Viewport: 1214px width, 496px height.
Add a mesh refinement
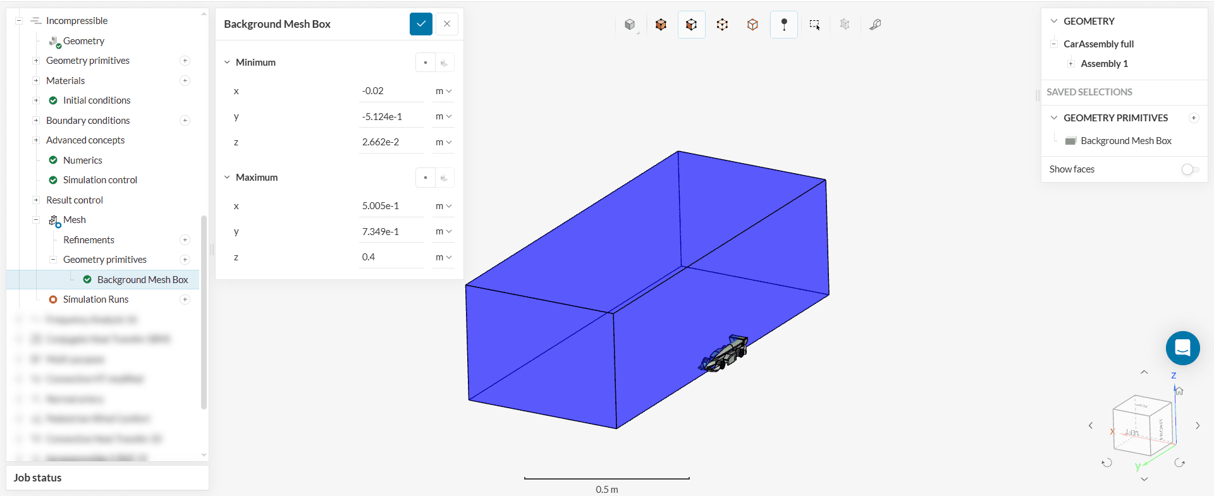click(185, 240)
